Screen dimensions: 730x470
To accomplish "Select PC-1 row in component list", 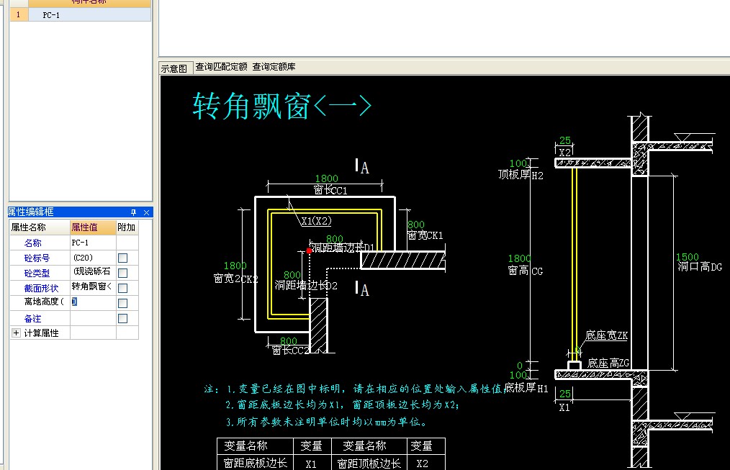I will click(x=89, y=15).
